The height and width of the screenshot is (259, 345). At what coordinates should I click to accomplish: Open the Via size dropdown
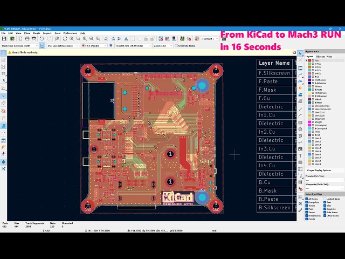click(x=63, y=46)
